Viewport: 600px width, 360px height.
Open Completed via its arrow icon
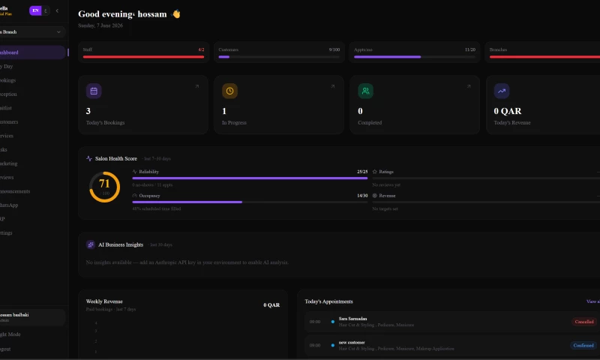[x=469, y=86]
